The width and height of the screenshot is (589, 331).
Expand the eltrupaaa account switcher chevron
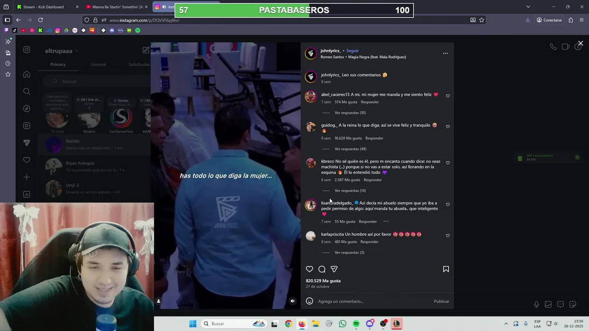[77, 51]
